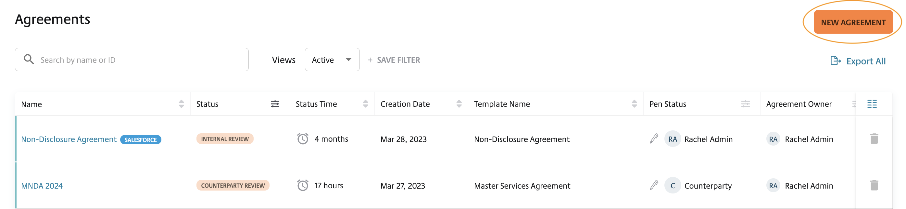Click the pen icon for Counterparty
906x209 pixels.
pyautogui.click(x=654, y=185)
